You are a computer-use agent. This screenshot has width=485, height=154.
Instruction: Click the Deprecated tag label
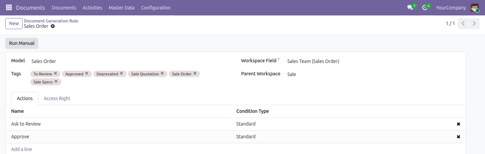[107, 74]
